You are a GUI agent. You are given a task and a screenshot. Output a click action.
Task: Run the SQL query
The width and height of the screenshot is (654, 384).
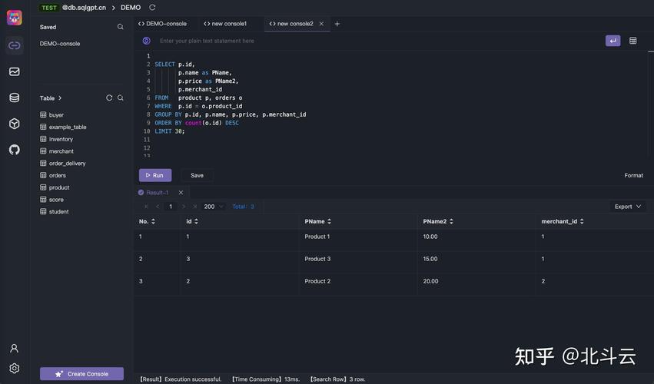pyautogui.click(x=155, y=176)
